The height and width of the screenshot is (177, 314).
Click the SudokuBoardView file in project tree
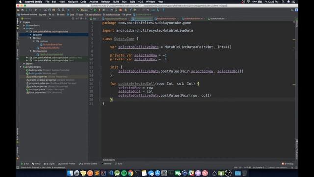51,45
